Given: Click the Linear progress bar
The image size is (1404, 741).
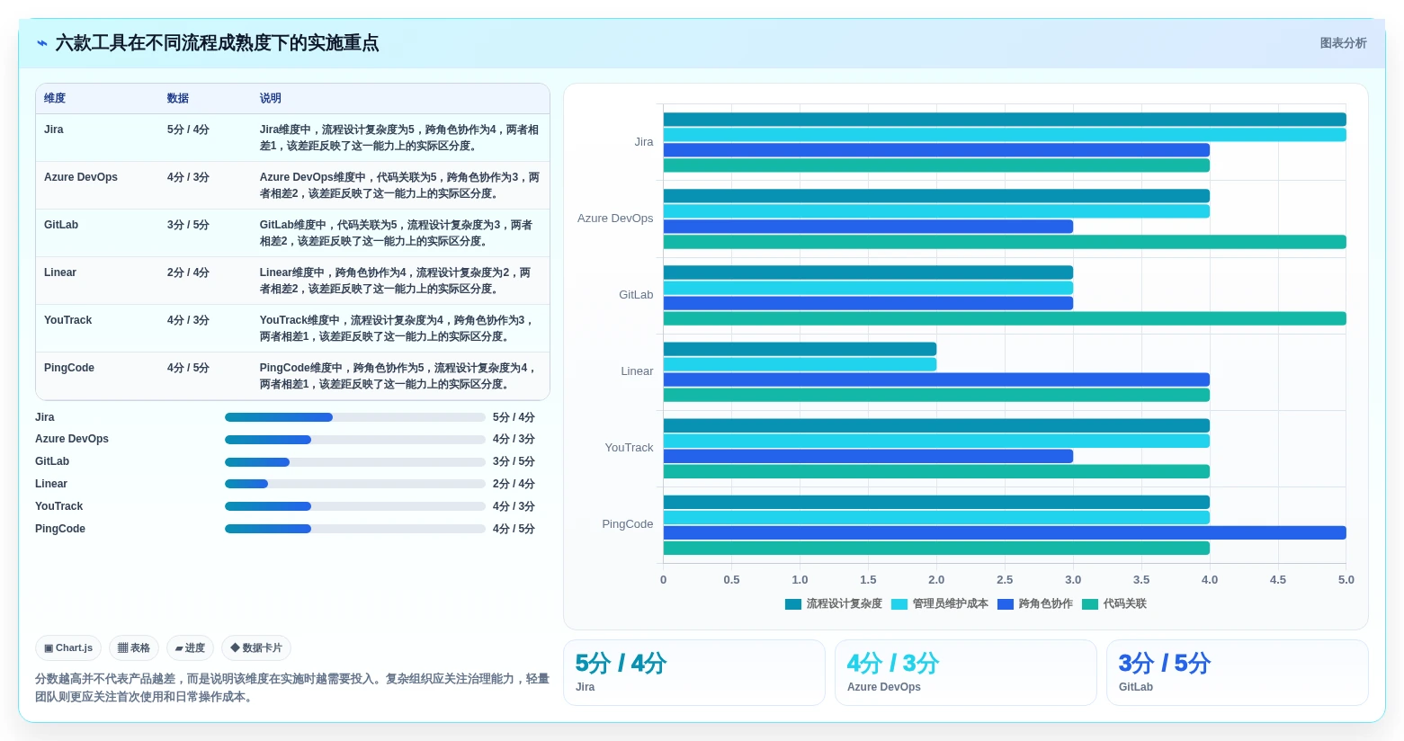Looking at the screenshot, I should [x=355, y=484].
